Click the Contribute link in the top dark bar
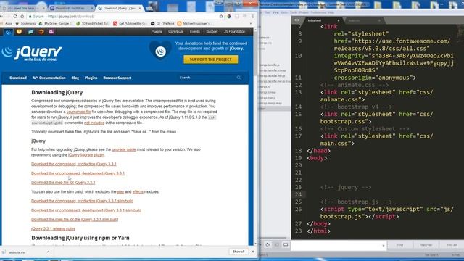 175,32
